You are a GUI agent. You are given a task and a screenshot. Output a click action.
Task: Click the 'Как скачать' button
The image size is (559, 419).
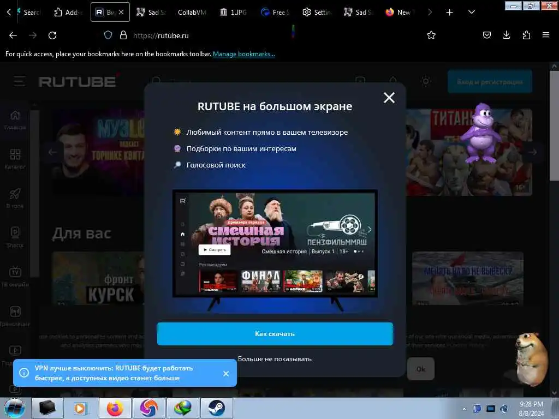275,334
